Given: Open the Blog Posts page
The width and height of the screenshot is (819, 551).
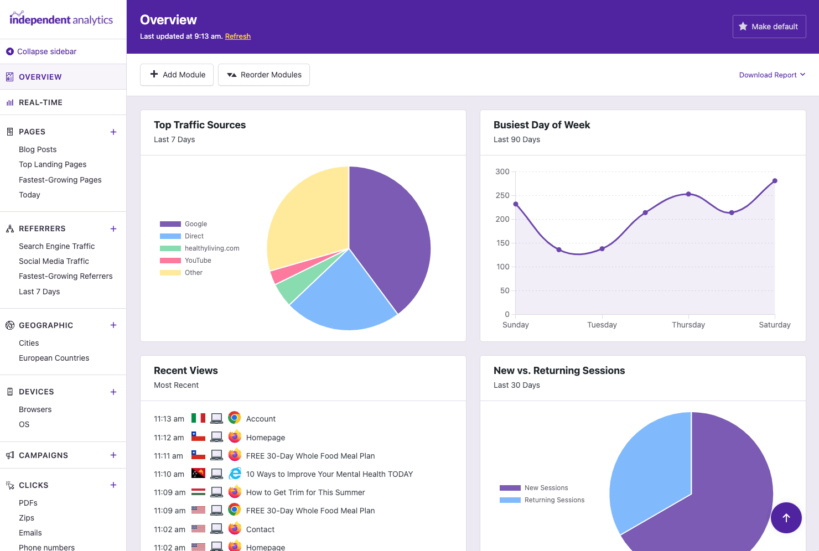Looking at the screenshot, I should (38, 149).
